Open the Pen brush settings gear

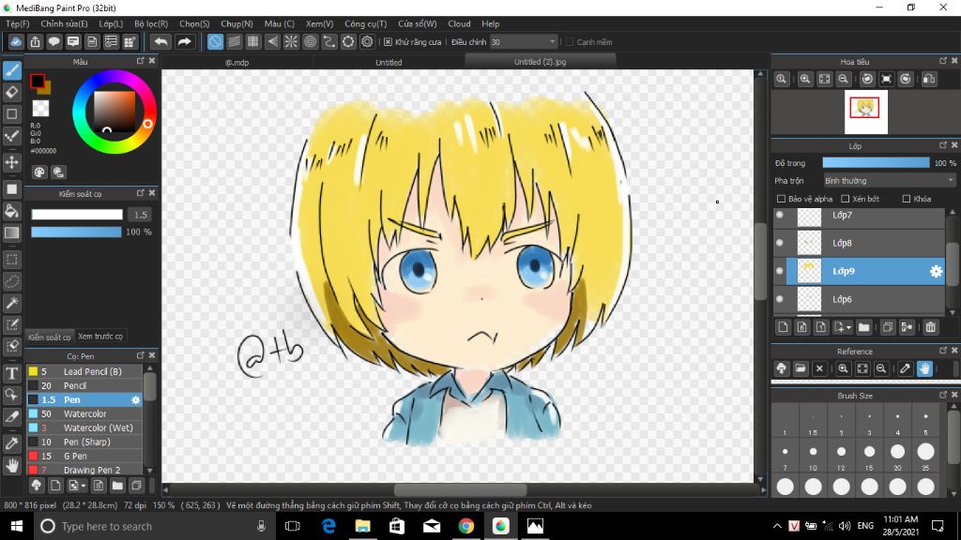pyautogui.click(x=135, y=399)
